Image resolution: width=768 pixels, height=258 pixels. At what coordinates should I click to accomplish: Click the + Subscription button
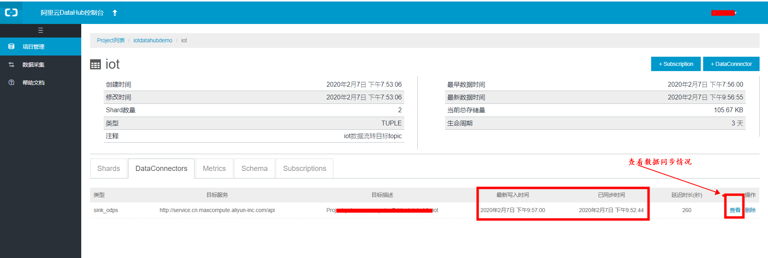pyautogui.click(x=676, y=64)
